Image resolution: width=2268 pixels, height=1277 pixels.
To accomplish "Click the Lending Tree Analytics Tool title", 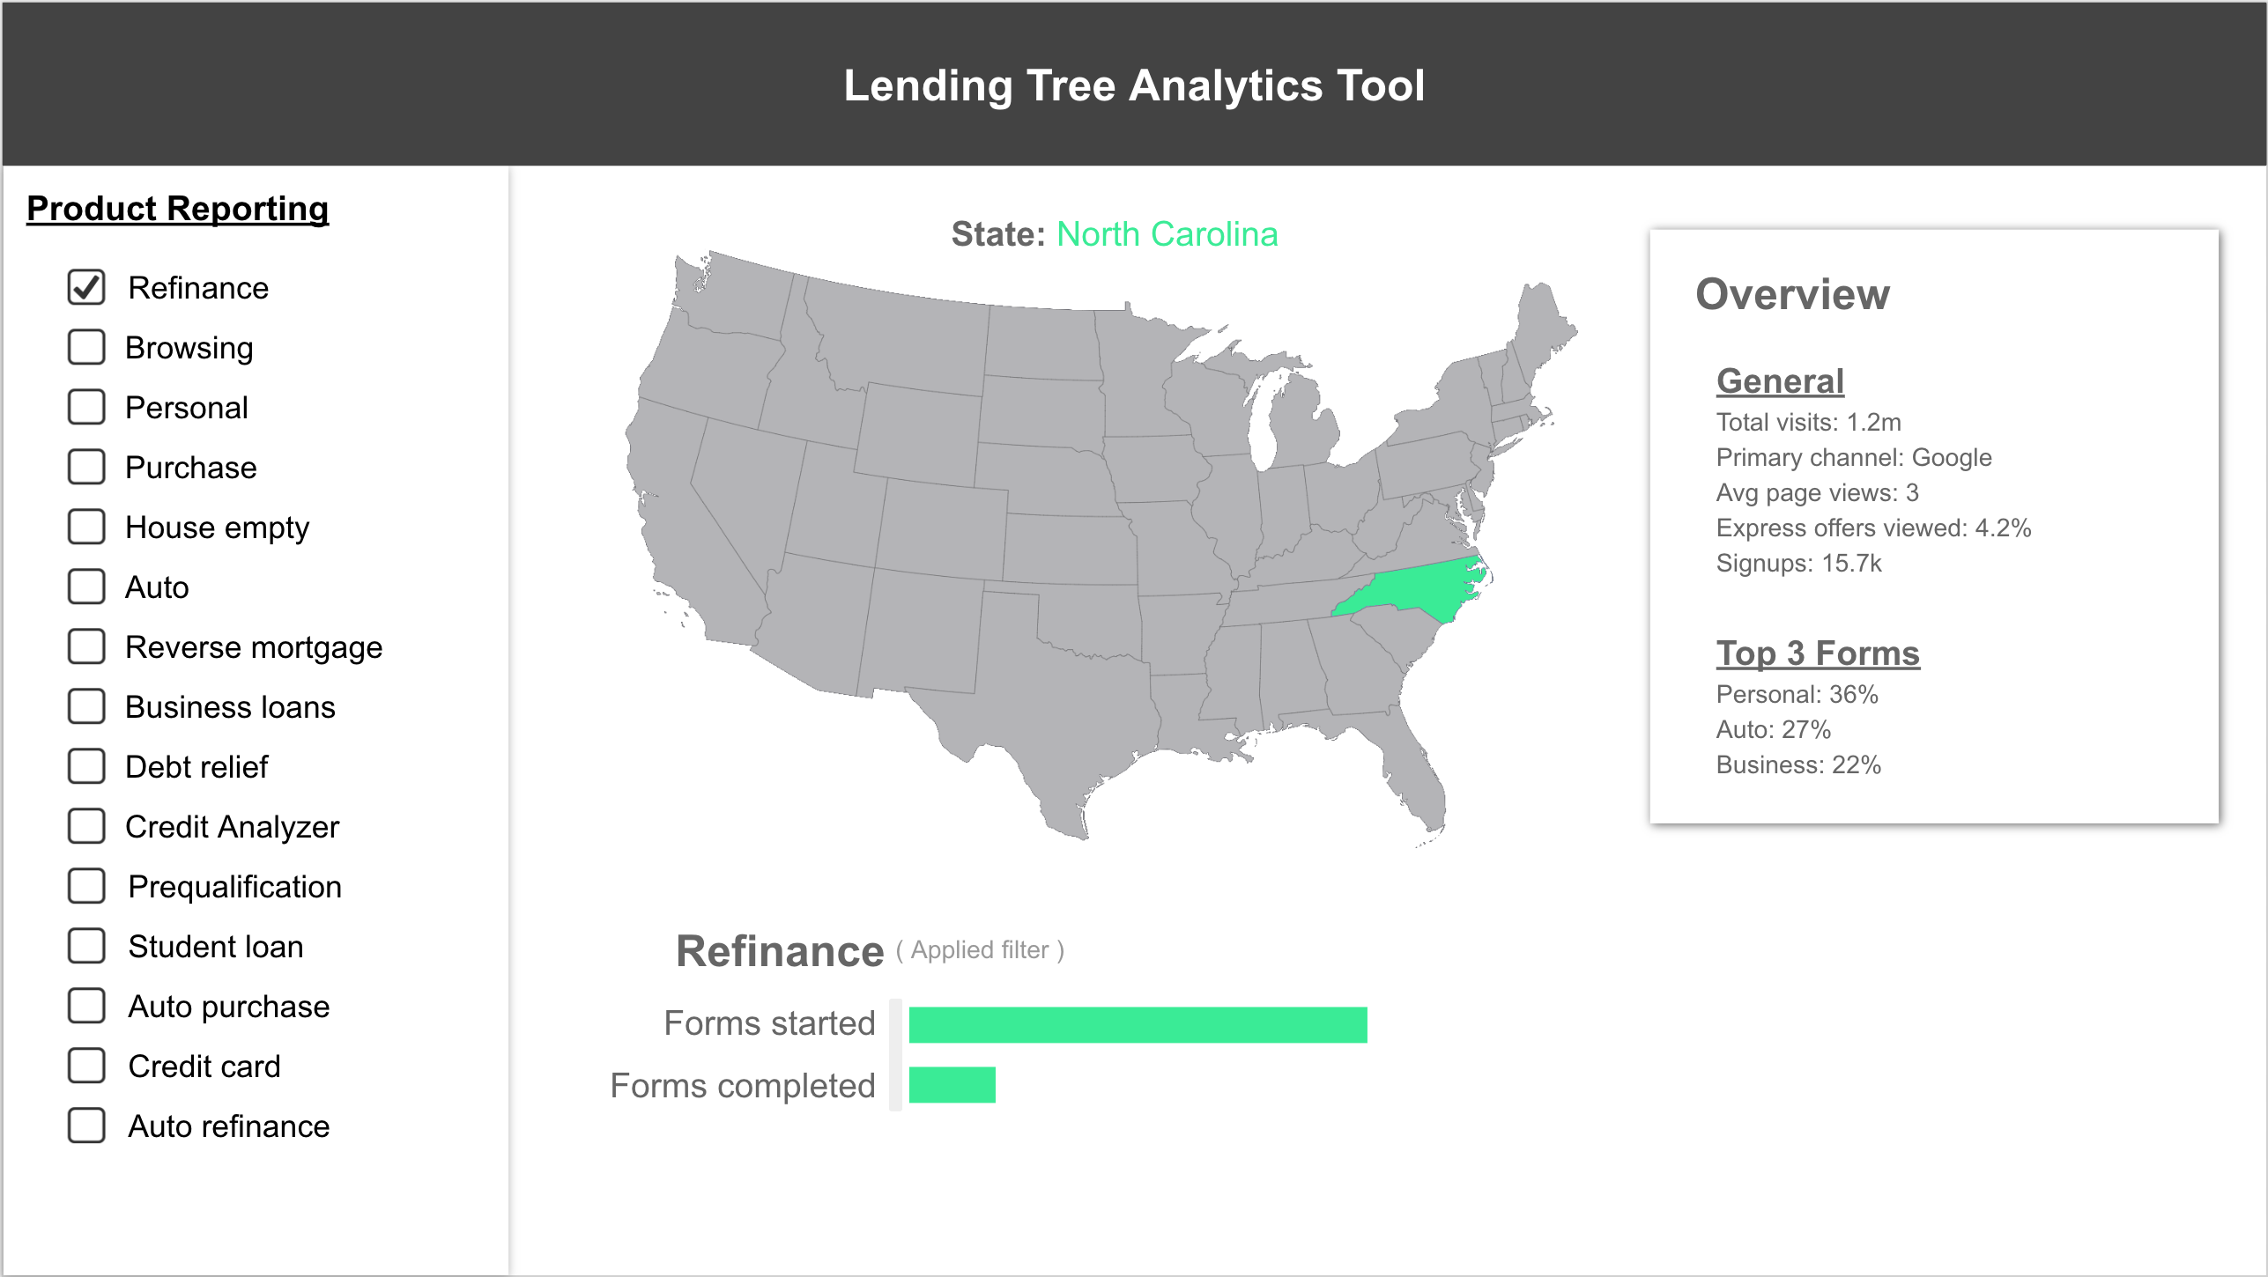I will (x=1134, y=85).
